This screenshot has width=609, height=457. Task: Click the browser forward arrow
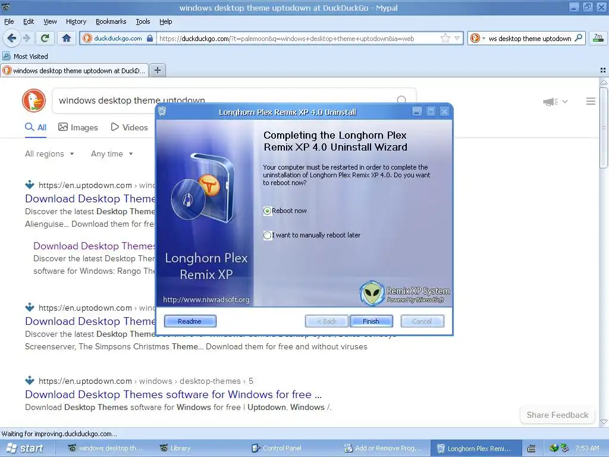tap(26, 38)
